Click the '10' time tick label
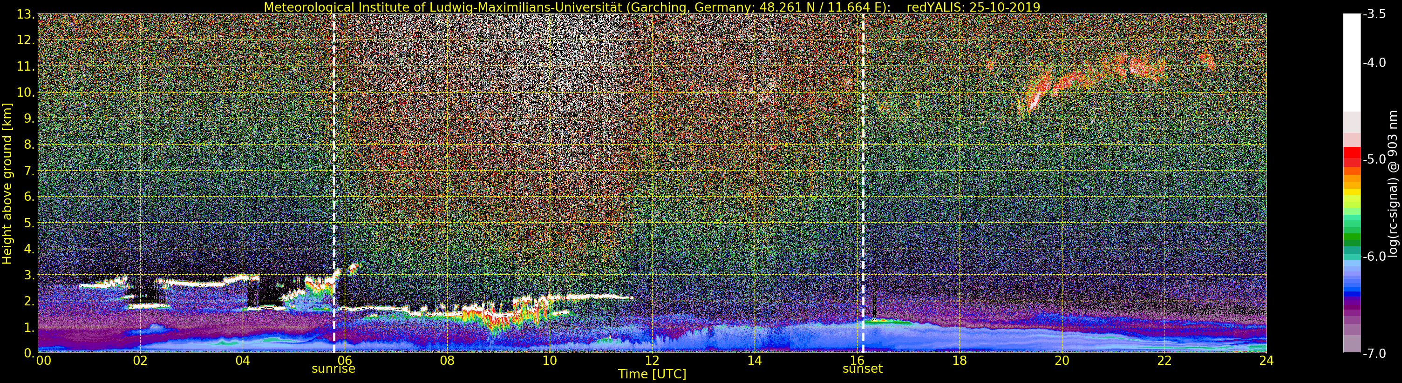Viewport: 1402px width, 383px height. [x=550, y=360]
